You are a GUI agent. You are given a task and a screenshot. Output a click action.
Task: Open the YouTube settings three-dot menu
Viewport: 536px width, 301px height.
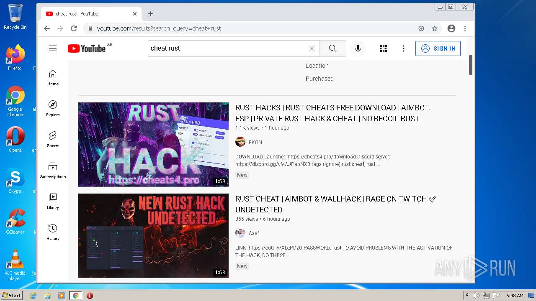(x=404, y=48)
